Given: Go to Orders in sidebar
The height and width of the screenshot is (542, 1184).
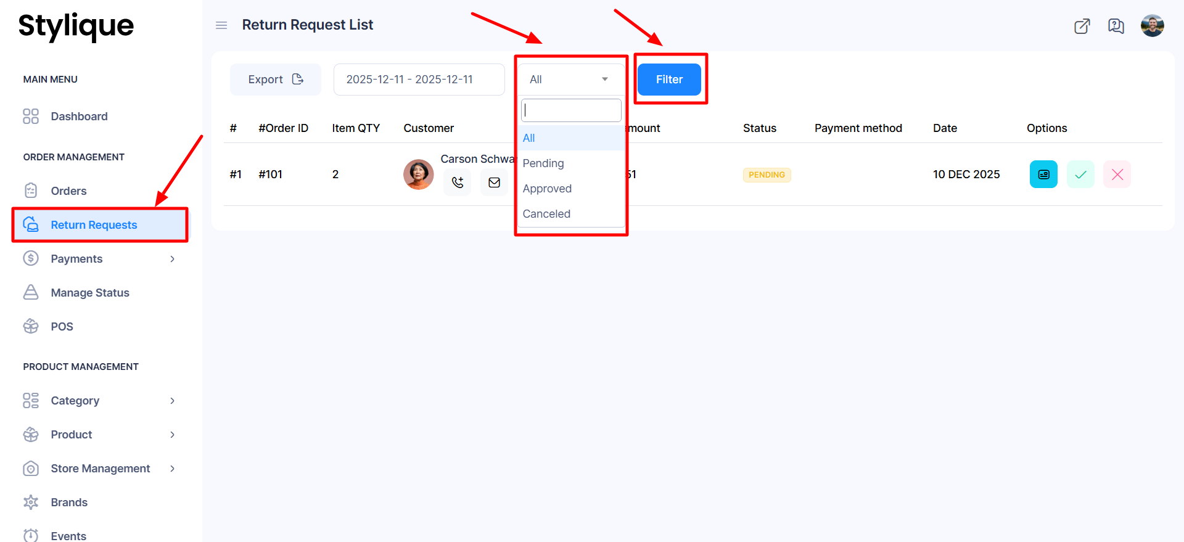Looking at the screenshot, I should (x=68, y=191).
